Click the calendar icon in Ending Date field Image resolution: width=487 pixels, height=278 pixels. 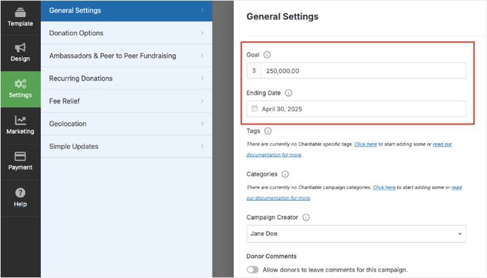(254, 109)
